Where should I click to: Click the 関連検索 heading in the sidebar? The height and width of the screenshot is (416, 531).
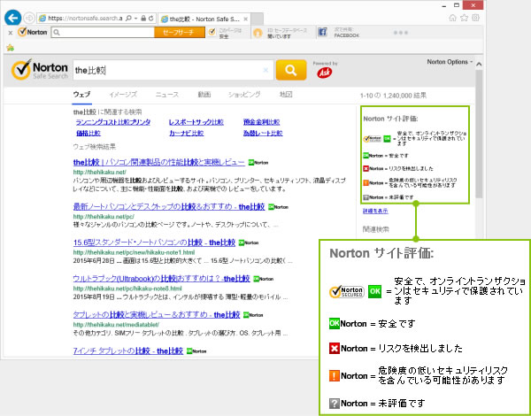click(x=375, y=229)
